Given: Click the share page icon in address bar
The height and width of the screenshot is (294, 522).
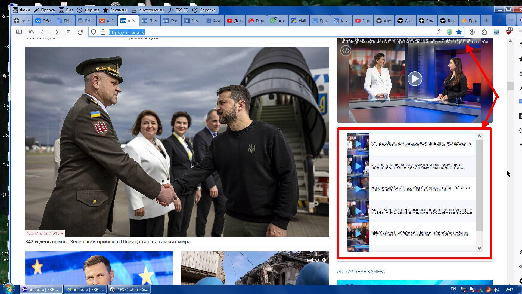Looking at the screenshot, I should click(440, 32).
